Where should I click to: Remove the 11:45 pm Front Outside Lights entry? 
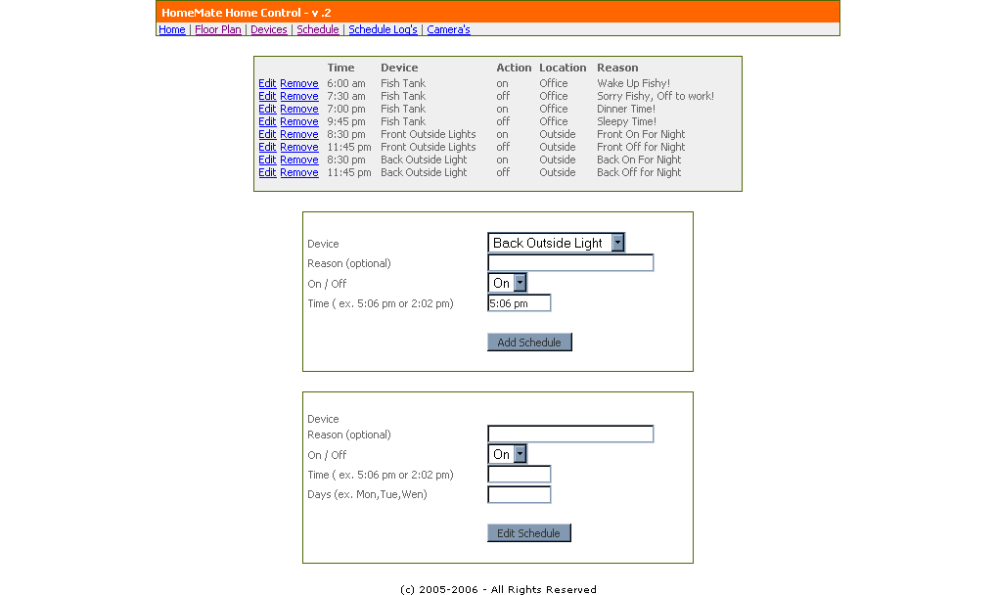(299, 147)
